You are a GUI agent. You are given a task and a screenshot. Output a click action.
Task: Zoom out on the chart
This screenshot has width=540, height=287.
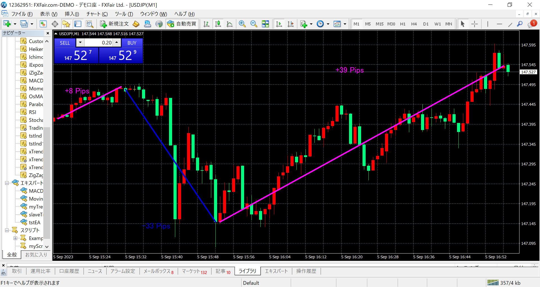click(254, 24)
